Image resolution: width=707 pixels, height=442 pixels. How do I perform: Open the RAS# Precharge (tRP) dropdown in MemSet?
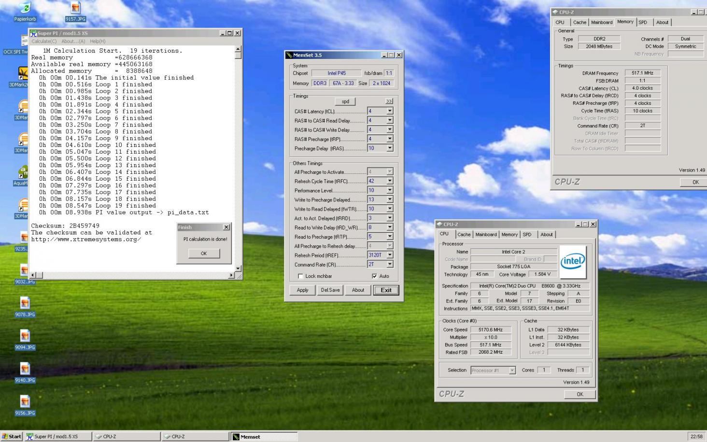coord(390,139)
